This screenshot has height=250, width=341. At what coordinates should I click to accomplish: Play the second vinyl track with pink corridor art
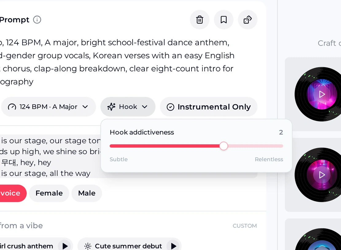point(322,175)
